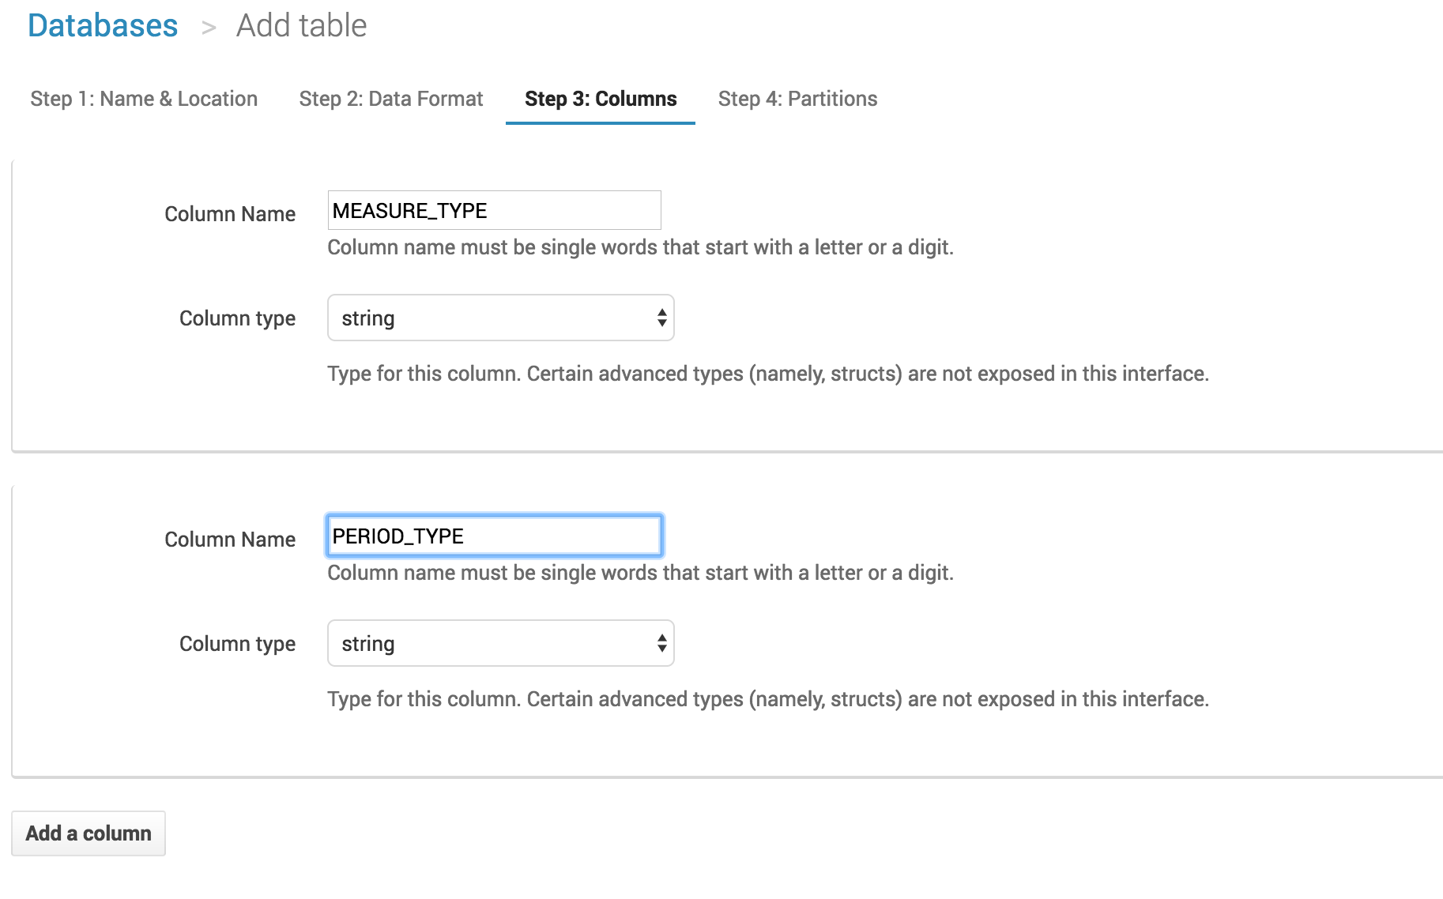Click the MEASURE_TYPE column name field
Viewport: 1443px width, 899px height.
pyautogui.click(x=494, y=211)
